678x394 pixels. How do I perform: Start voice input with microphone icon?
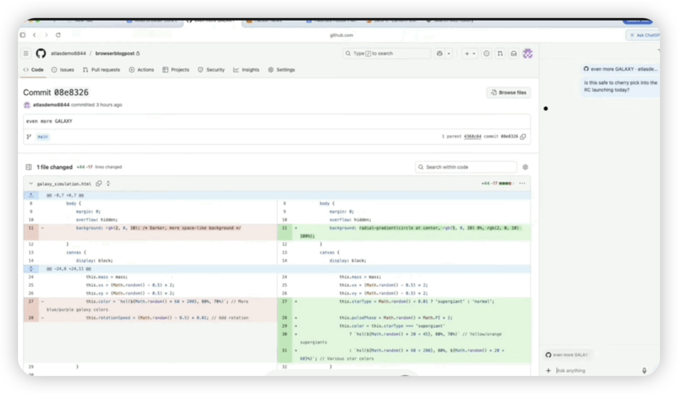point(644,371)
